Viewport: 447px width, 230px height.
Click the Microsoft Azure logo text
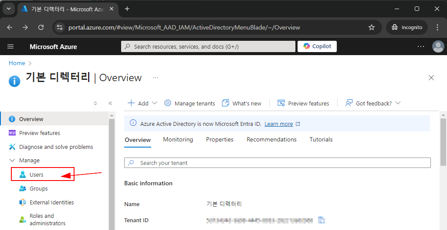[x=53, y=46]
